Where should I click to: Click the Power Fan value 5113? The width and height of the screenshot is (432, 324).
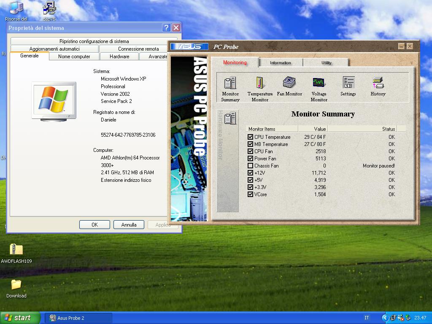[321, 159]
